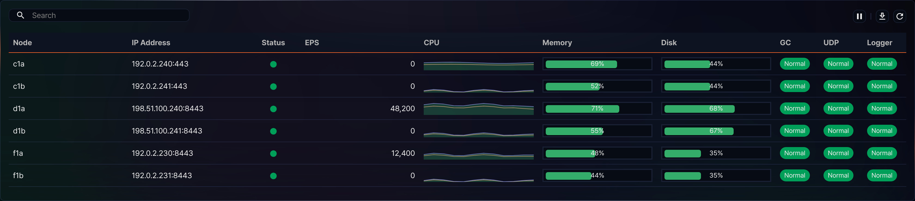Sort by the EPS column header

[x=312, y=42]
